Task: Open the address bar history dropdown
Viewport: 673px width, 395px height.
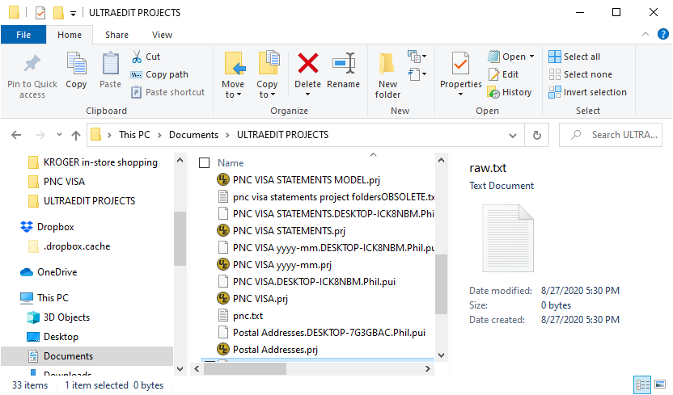Action: (513, 136)
